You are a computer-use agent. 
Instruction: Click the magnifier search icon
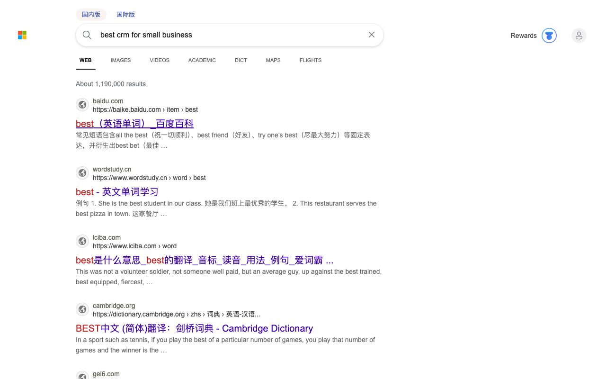tap(87, 35)
